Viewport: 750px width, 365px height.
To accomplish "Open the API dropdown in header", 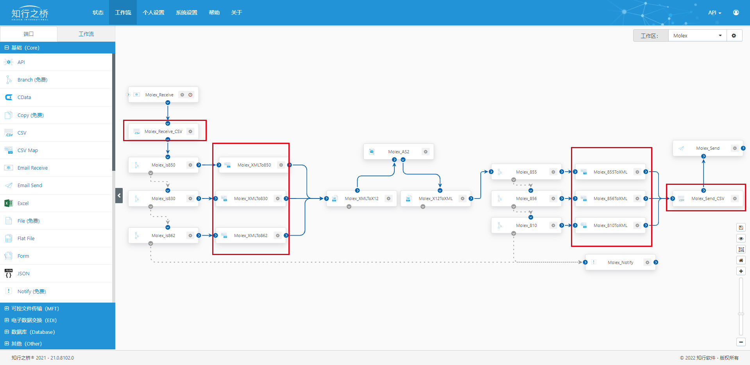I will [714, 12].
